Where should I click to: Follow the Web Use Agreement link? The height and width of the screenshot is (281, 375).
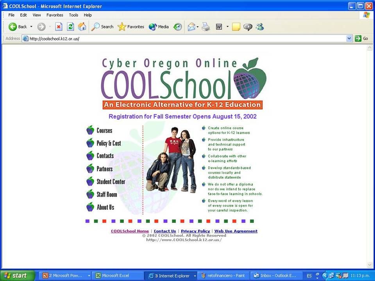(x=236, y=231)
